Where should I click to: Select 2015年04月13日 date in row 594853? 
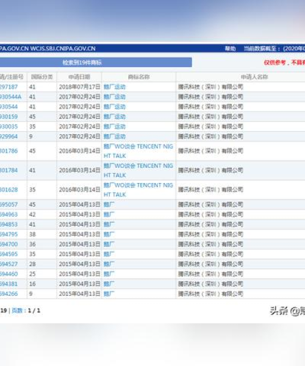(79, 224)
